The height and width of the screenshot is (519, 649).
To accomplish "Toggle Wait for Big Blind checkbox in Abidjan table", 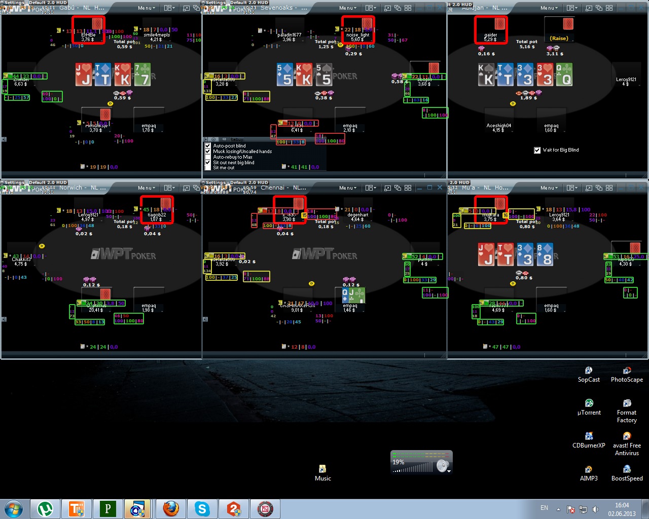I will [537, 150].
